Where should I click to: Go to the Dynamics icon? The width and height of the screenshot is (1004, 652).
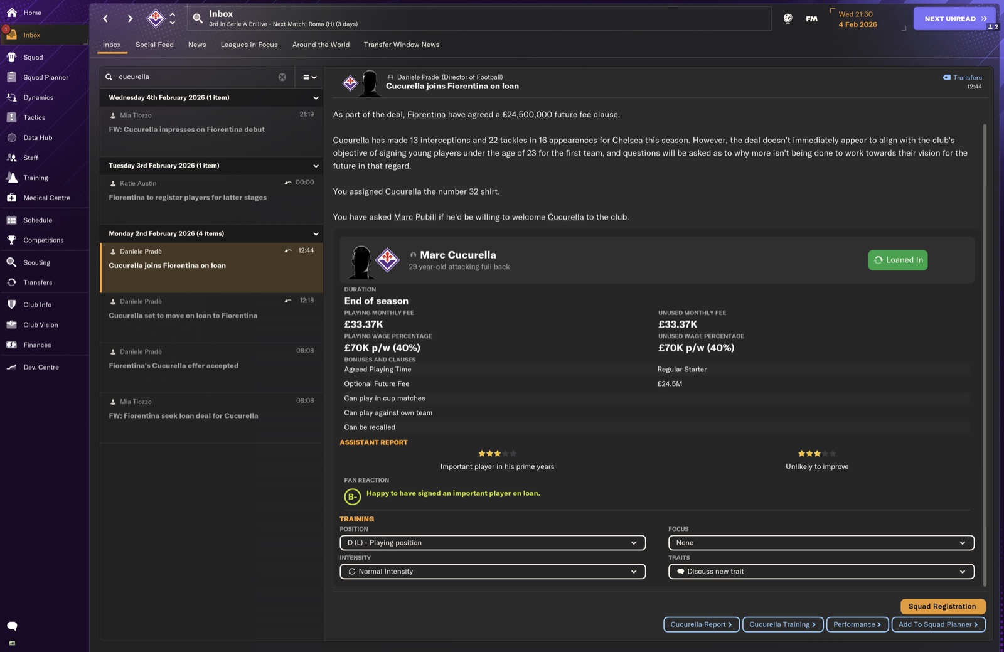(11, 97)
